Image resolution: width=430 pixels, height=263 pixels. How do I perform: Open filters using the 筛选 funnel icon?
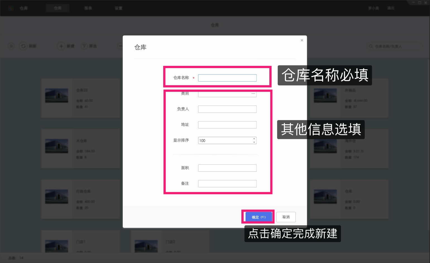point(84,46)
